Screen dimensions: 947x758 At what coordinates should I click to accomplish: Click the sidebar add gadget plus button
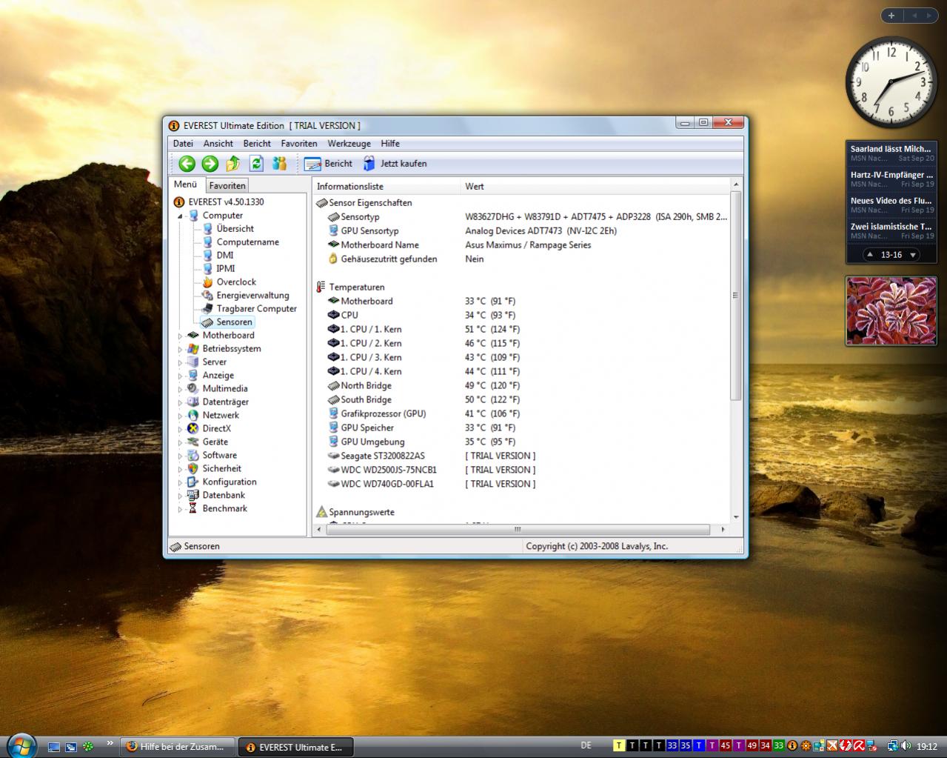(891, 15)
